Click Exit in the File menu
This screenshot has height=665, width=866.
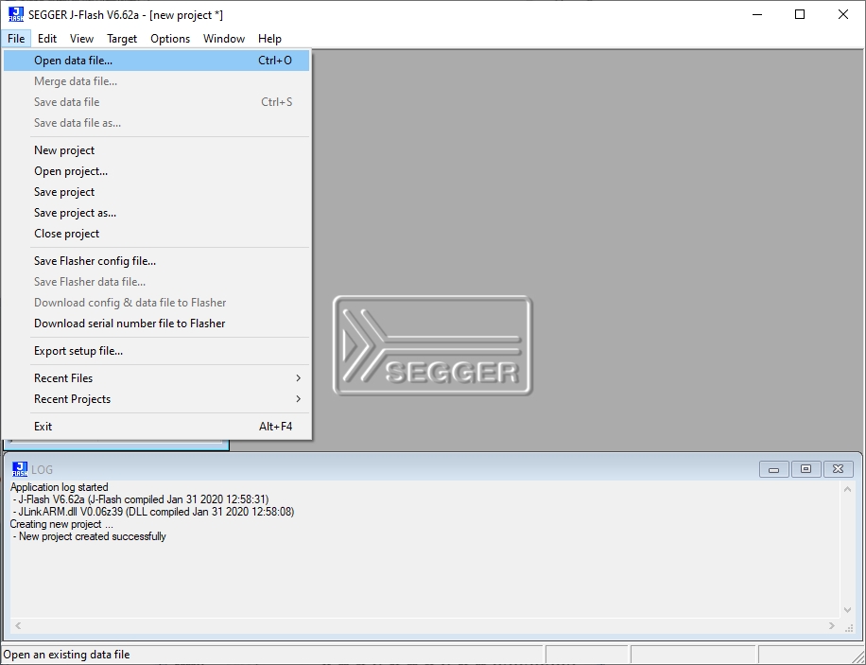point(156,427)
